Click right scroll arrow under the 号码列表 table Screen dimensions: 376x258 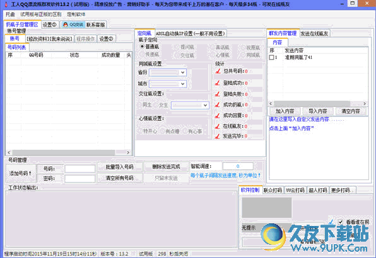(128, 152)
